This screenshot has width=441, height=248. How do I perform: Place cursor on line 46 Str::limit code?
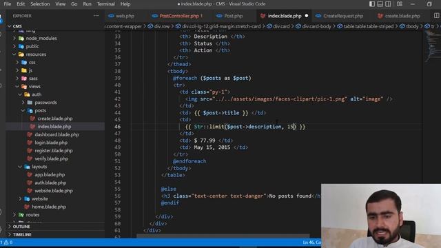(245, 127)
